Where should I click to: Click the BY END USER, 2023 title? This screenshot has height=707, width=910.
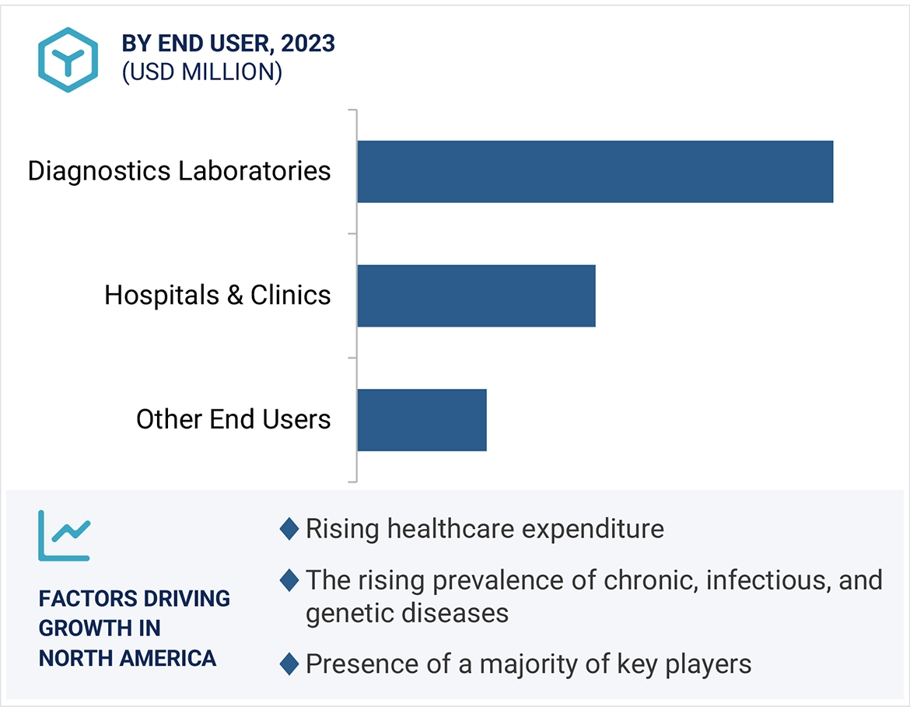(x=228, y=44)
